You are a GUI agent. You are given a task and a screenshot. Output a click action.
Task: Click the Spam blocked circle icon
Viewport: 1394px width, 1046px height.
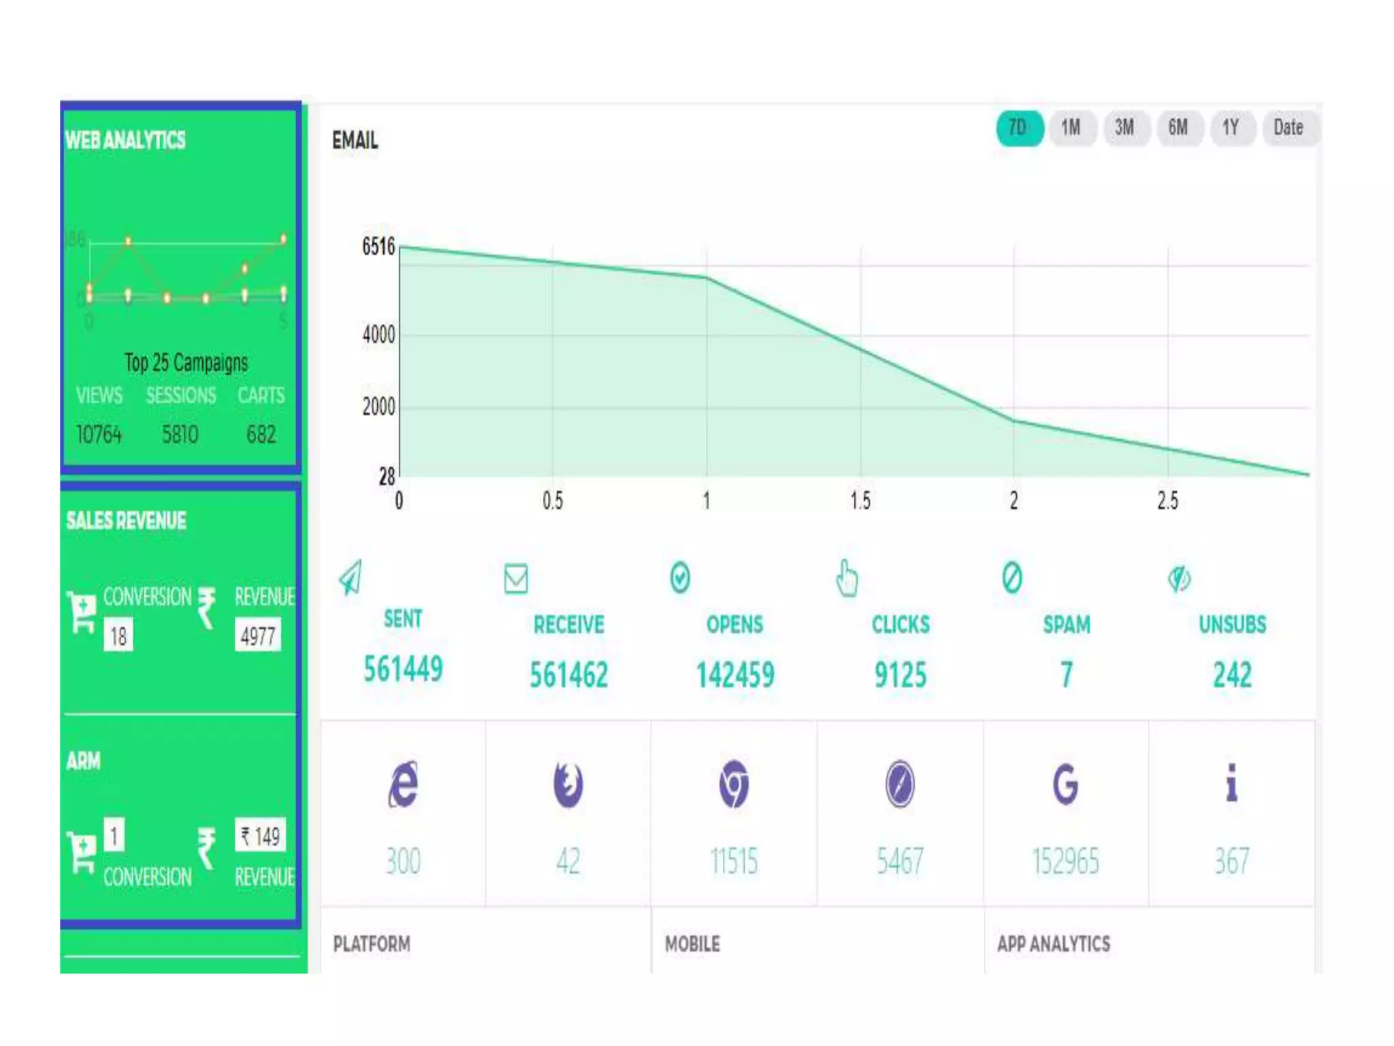[1012, 578]
